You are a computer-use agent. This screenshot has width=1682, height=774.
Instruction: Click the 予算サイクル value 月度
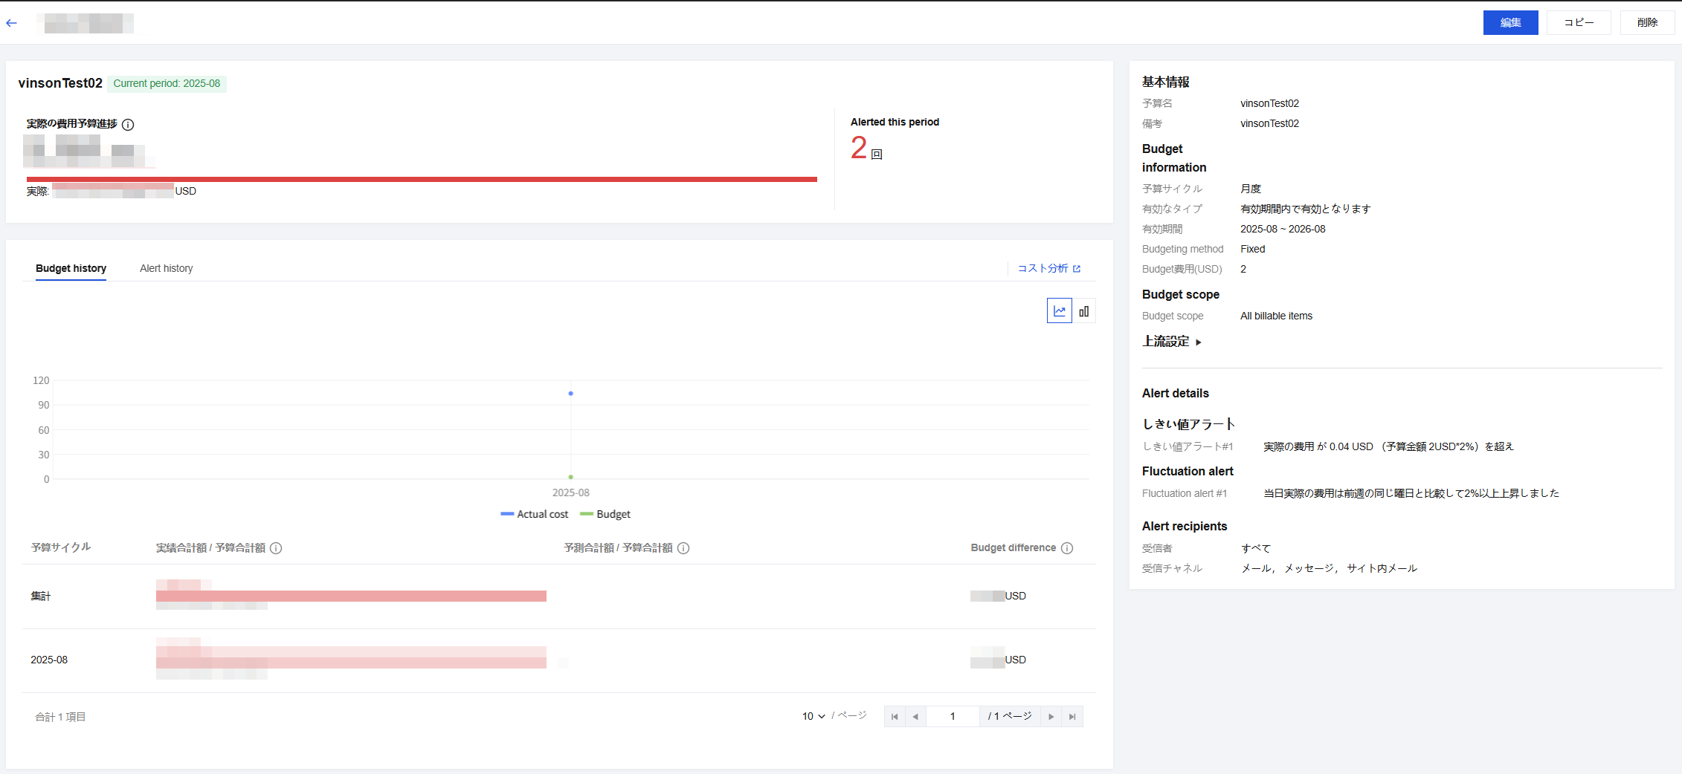(1251, 189)
